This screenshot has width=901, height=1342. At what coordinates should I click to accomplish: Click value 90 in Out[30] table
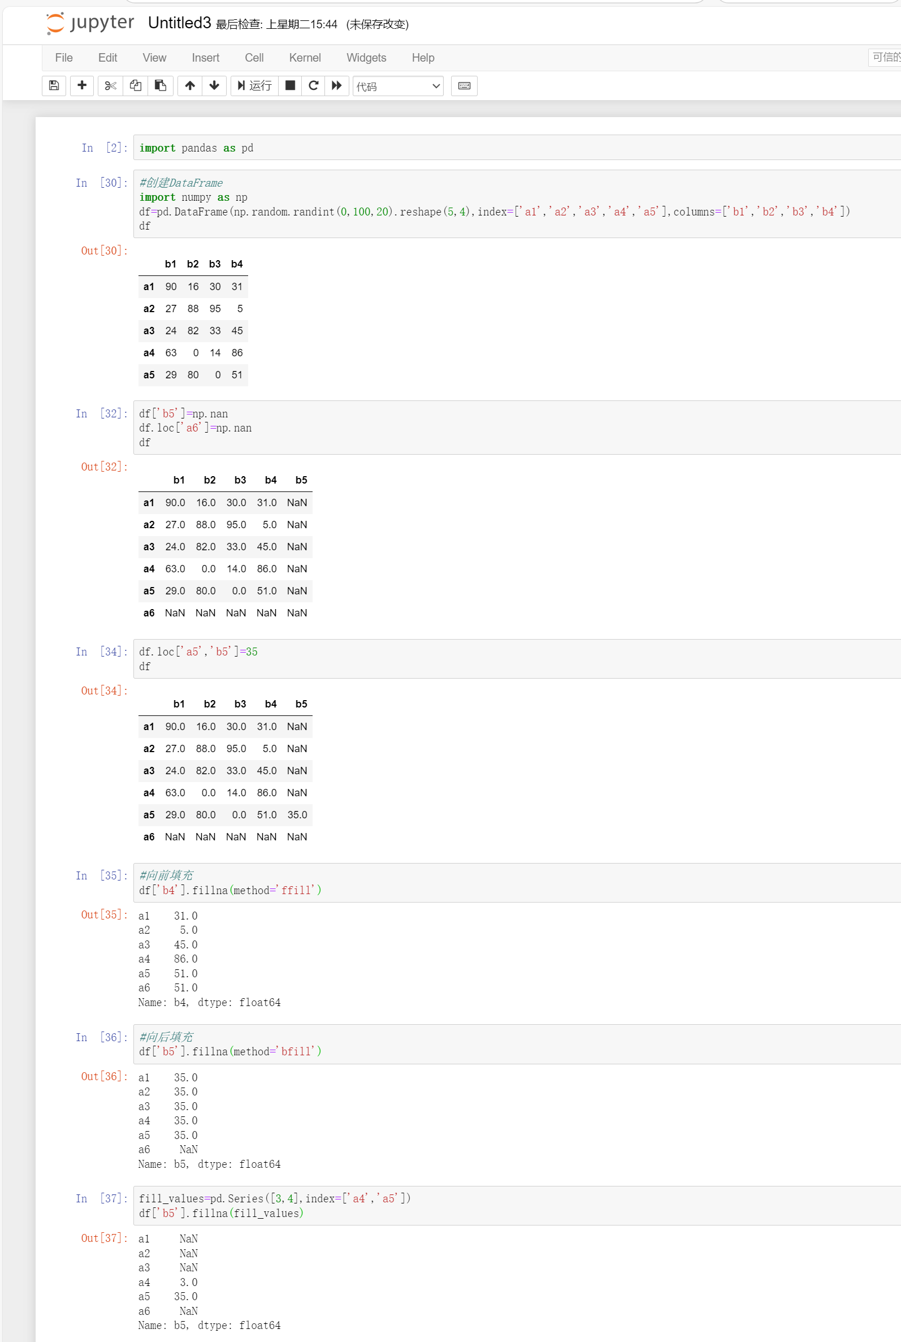coord(171,287)
